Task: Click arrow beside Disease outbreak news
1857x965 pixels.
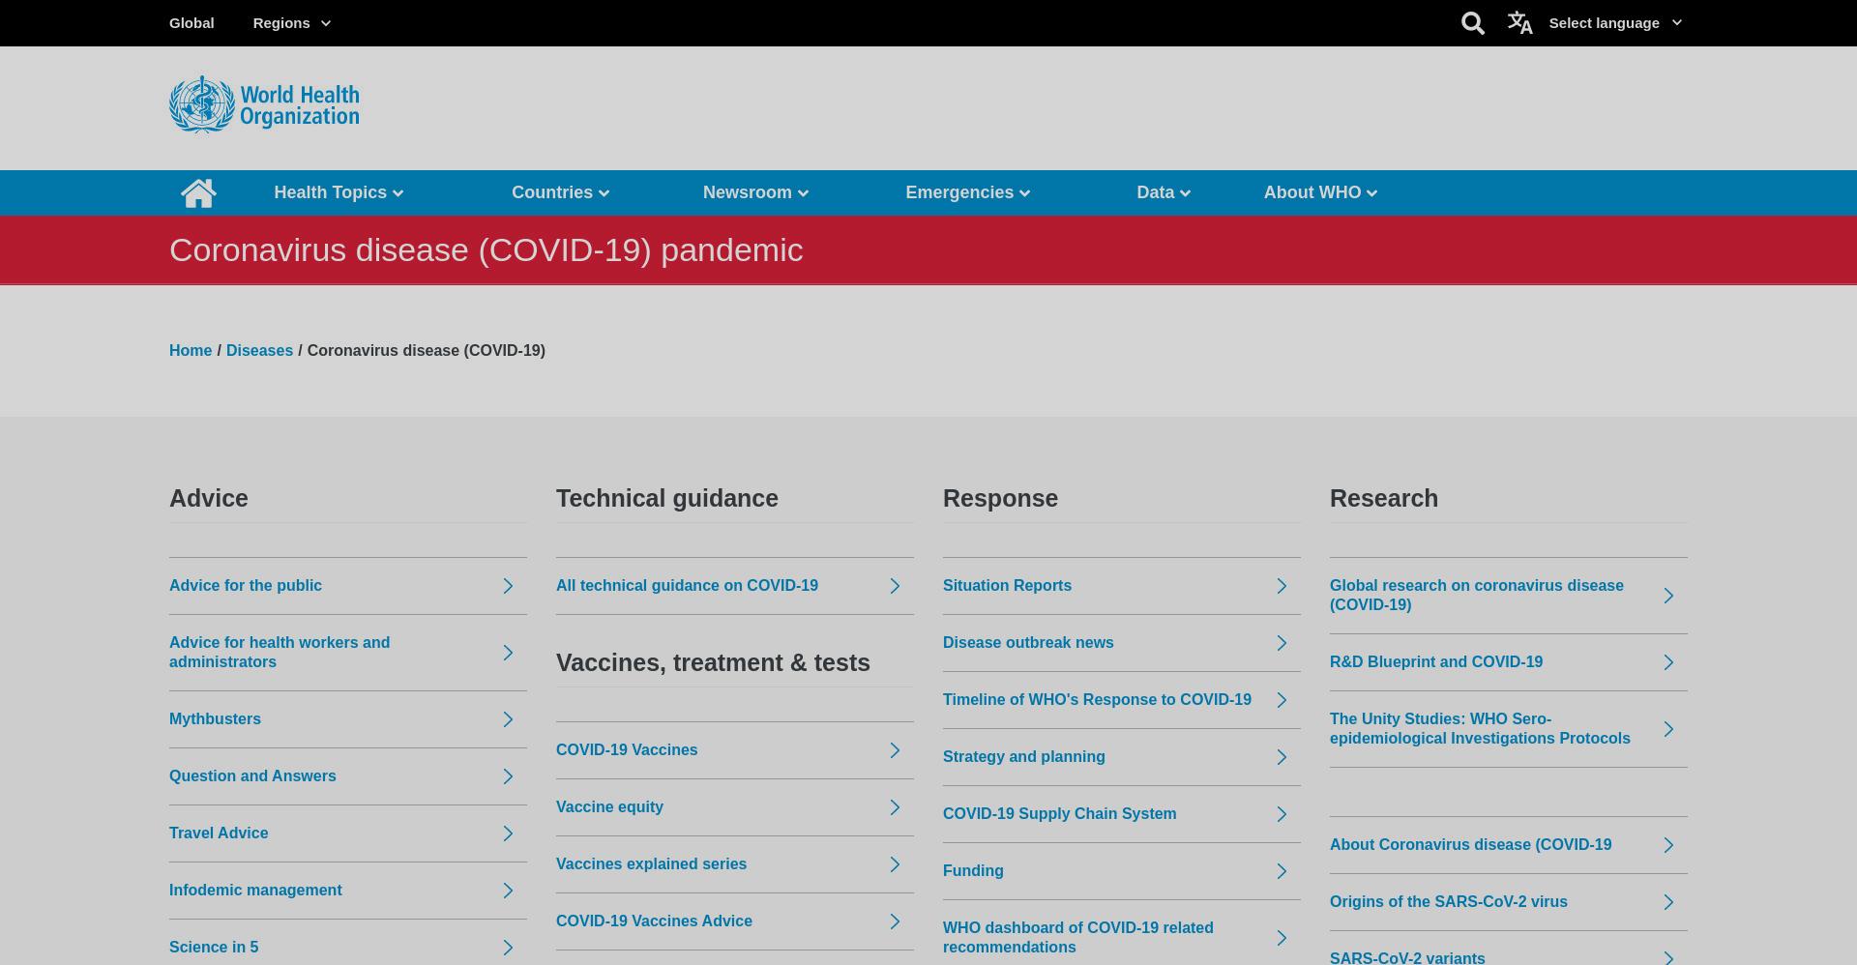Action: click(x=1282, y=643)
